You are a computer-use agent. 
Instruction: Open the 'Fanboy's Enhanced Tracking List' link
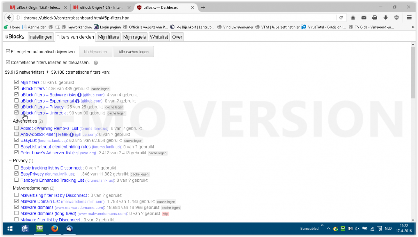52,180
